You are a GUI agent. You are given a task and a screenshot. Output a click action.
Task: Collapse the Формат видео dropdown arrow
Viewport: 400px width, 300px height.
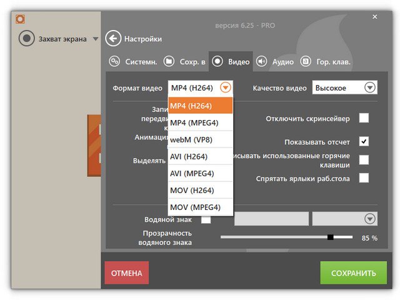226,87
